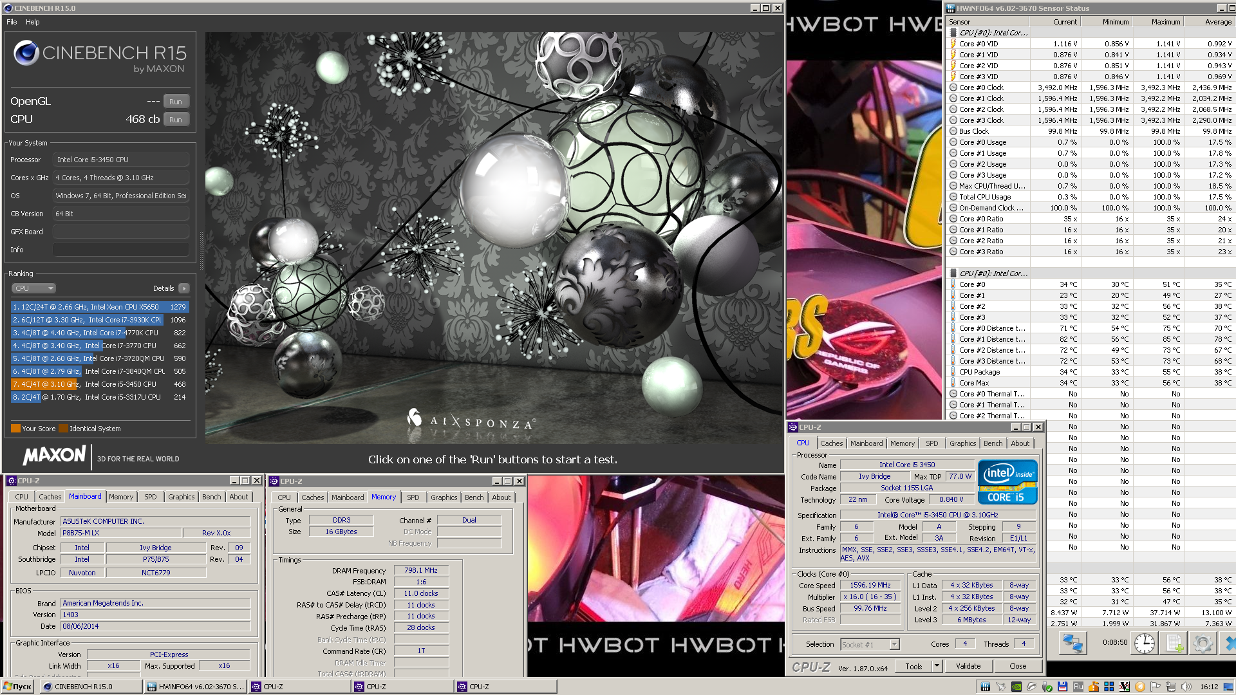Screen dimensions: 1236x695
Task: Click the volume speaker tray icon
Action: coord(1186,687)
